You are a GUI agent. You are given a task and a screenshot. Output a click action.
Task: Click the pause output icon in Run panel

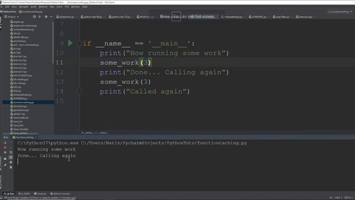tap(5, 153)
